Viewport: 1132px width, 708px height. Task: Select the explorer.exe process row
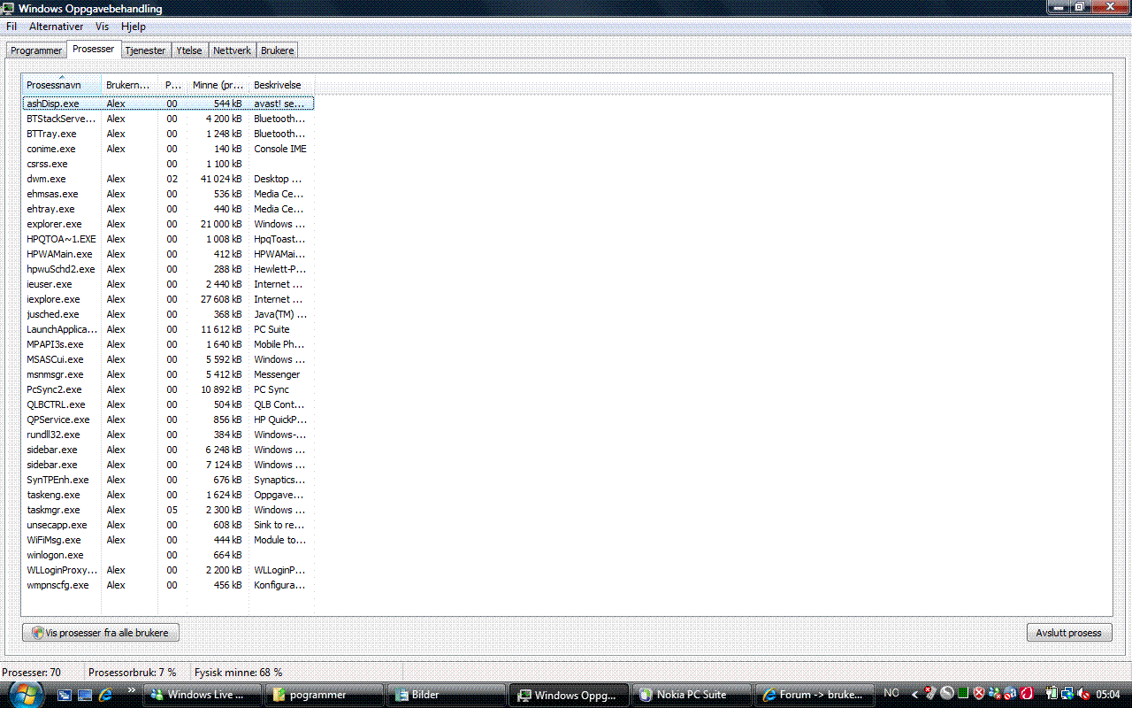168,224
